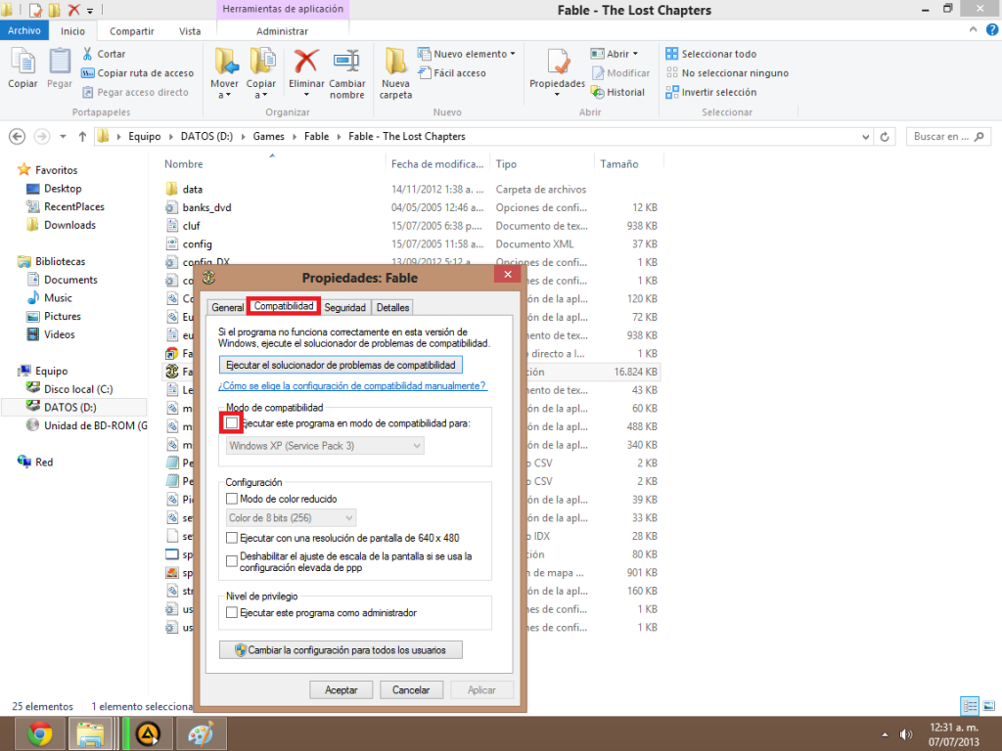This screenshot has width=1002, height=751.
Task: Switch to the Seguridad tab
Action: pos(345,307)
